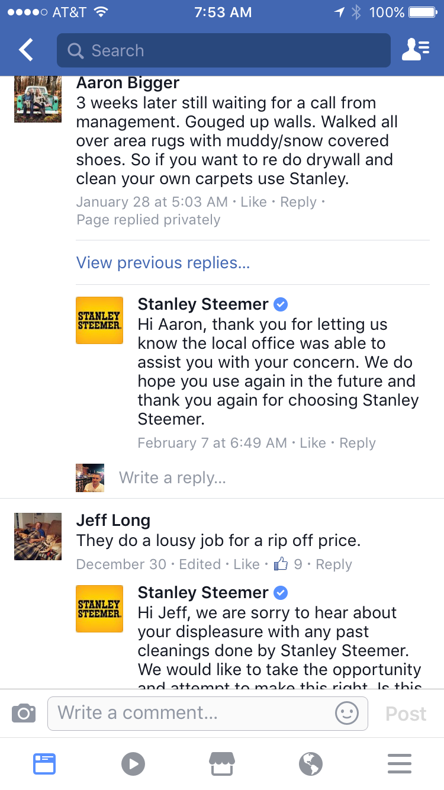Click the Search field
The width and height of the screenshot is (444, 790).
pyautogui.click(x=224, y=50)
